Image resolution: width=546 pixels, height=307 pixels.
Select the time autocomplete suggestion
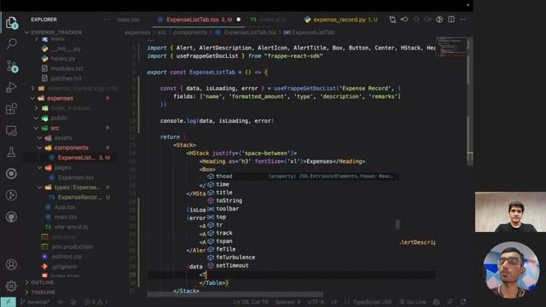[x=302, y=184]
